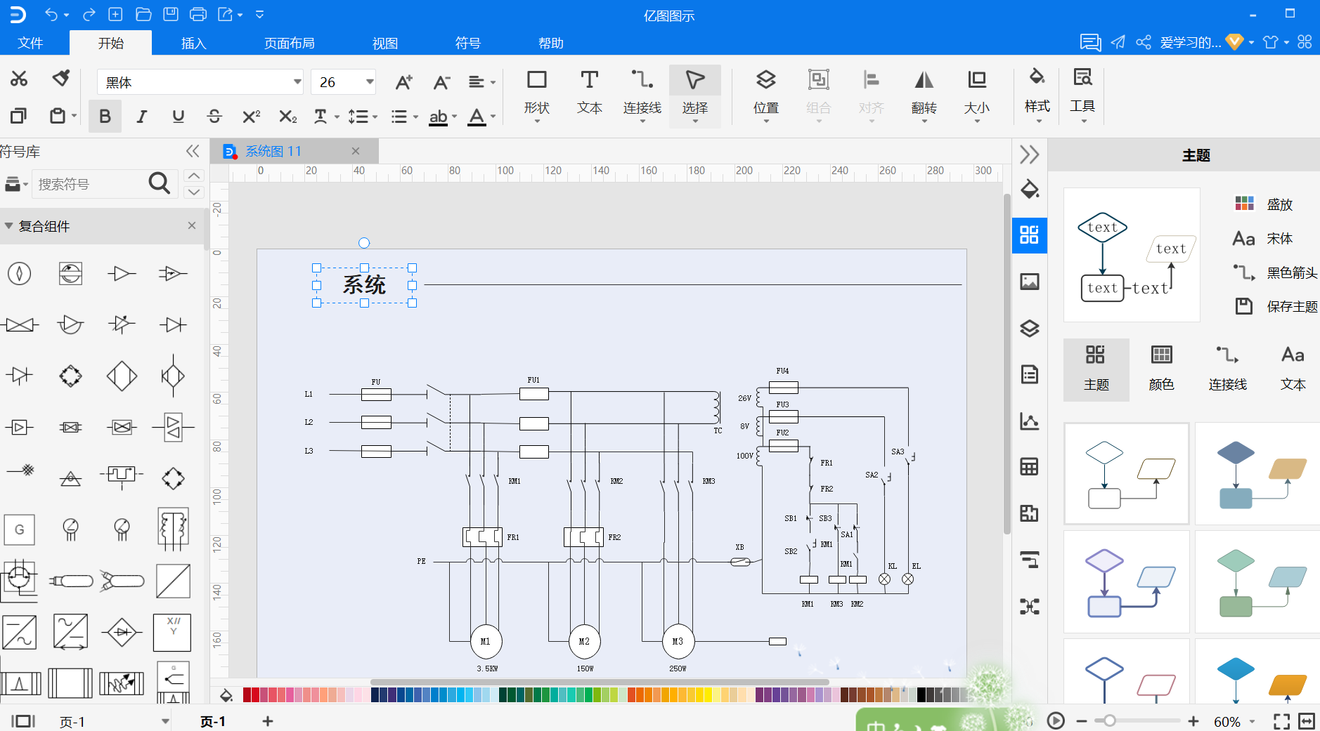Toggle Subscript formatting
Screen dimensions: 1320x731
coord(287,116)
